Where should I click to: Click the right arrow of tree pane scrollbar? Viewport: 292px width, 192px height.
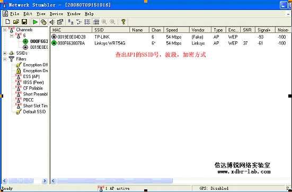coord(45,181)
